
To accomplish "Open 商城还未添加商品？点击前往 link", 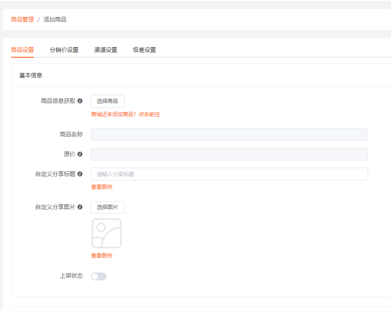I will [125, 114].
